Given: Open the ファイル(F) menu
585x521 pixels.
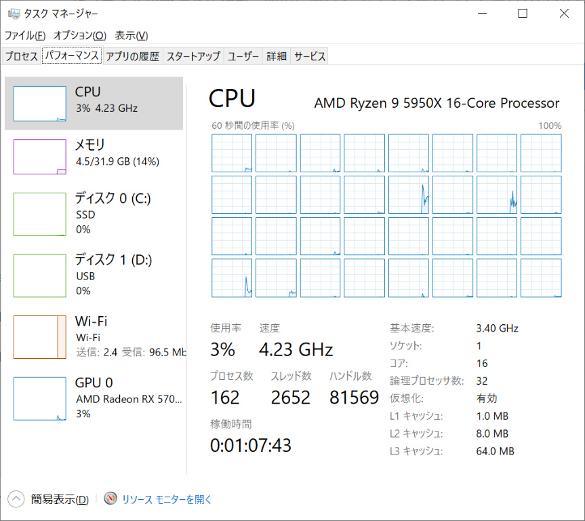Looking at the screenshot, I should pos(25,35).
